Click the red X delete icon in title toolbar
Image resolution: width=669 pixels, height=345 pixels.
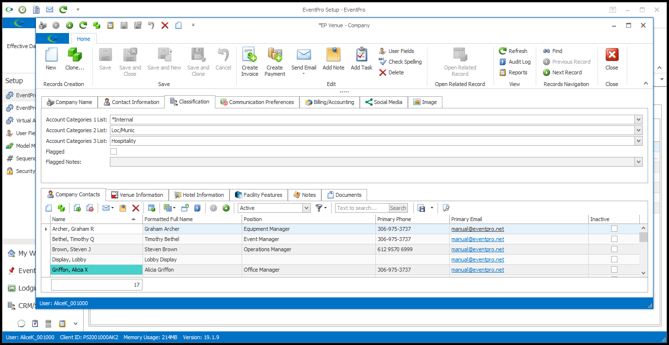click(165, 25)
